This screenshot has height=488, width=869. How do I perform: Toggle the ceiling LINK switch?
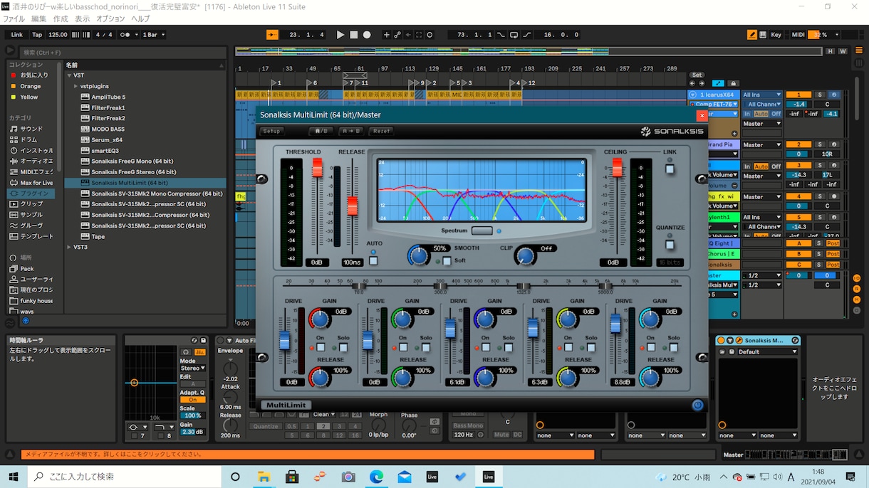click(670, 169)
